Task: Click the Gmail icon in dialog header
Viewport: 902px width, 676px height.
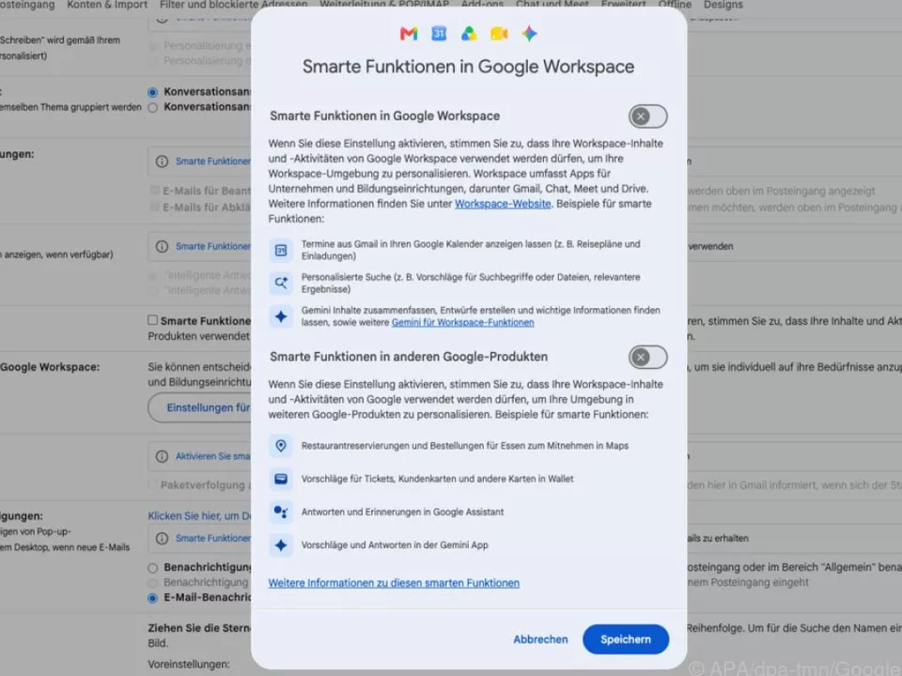Action: click(x=409, y=34)
